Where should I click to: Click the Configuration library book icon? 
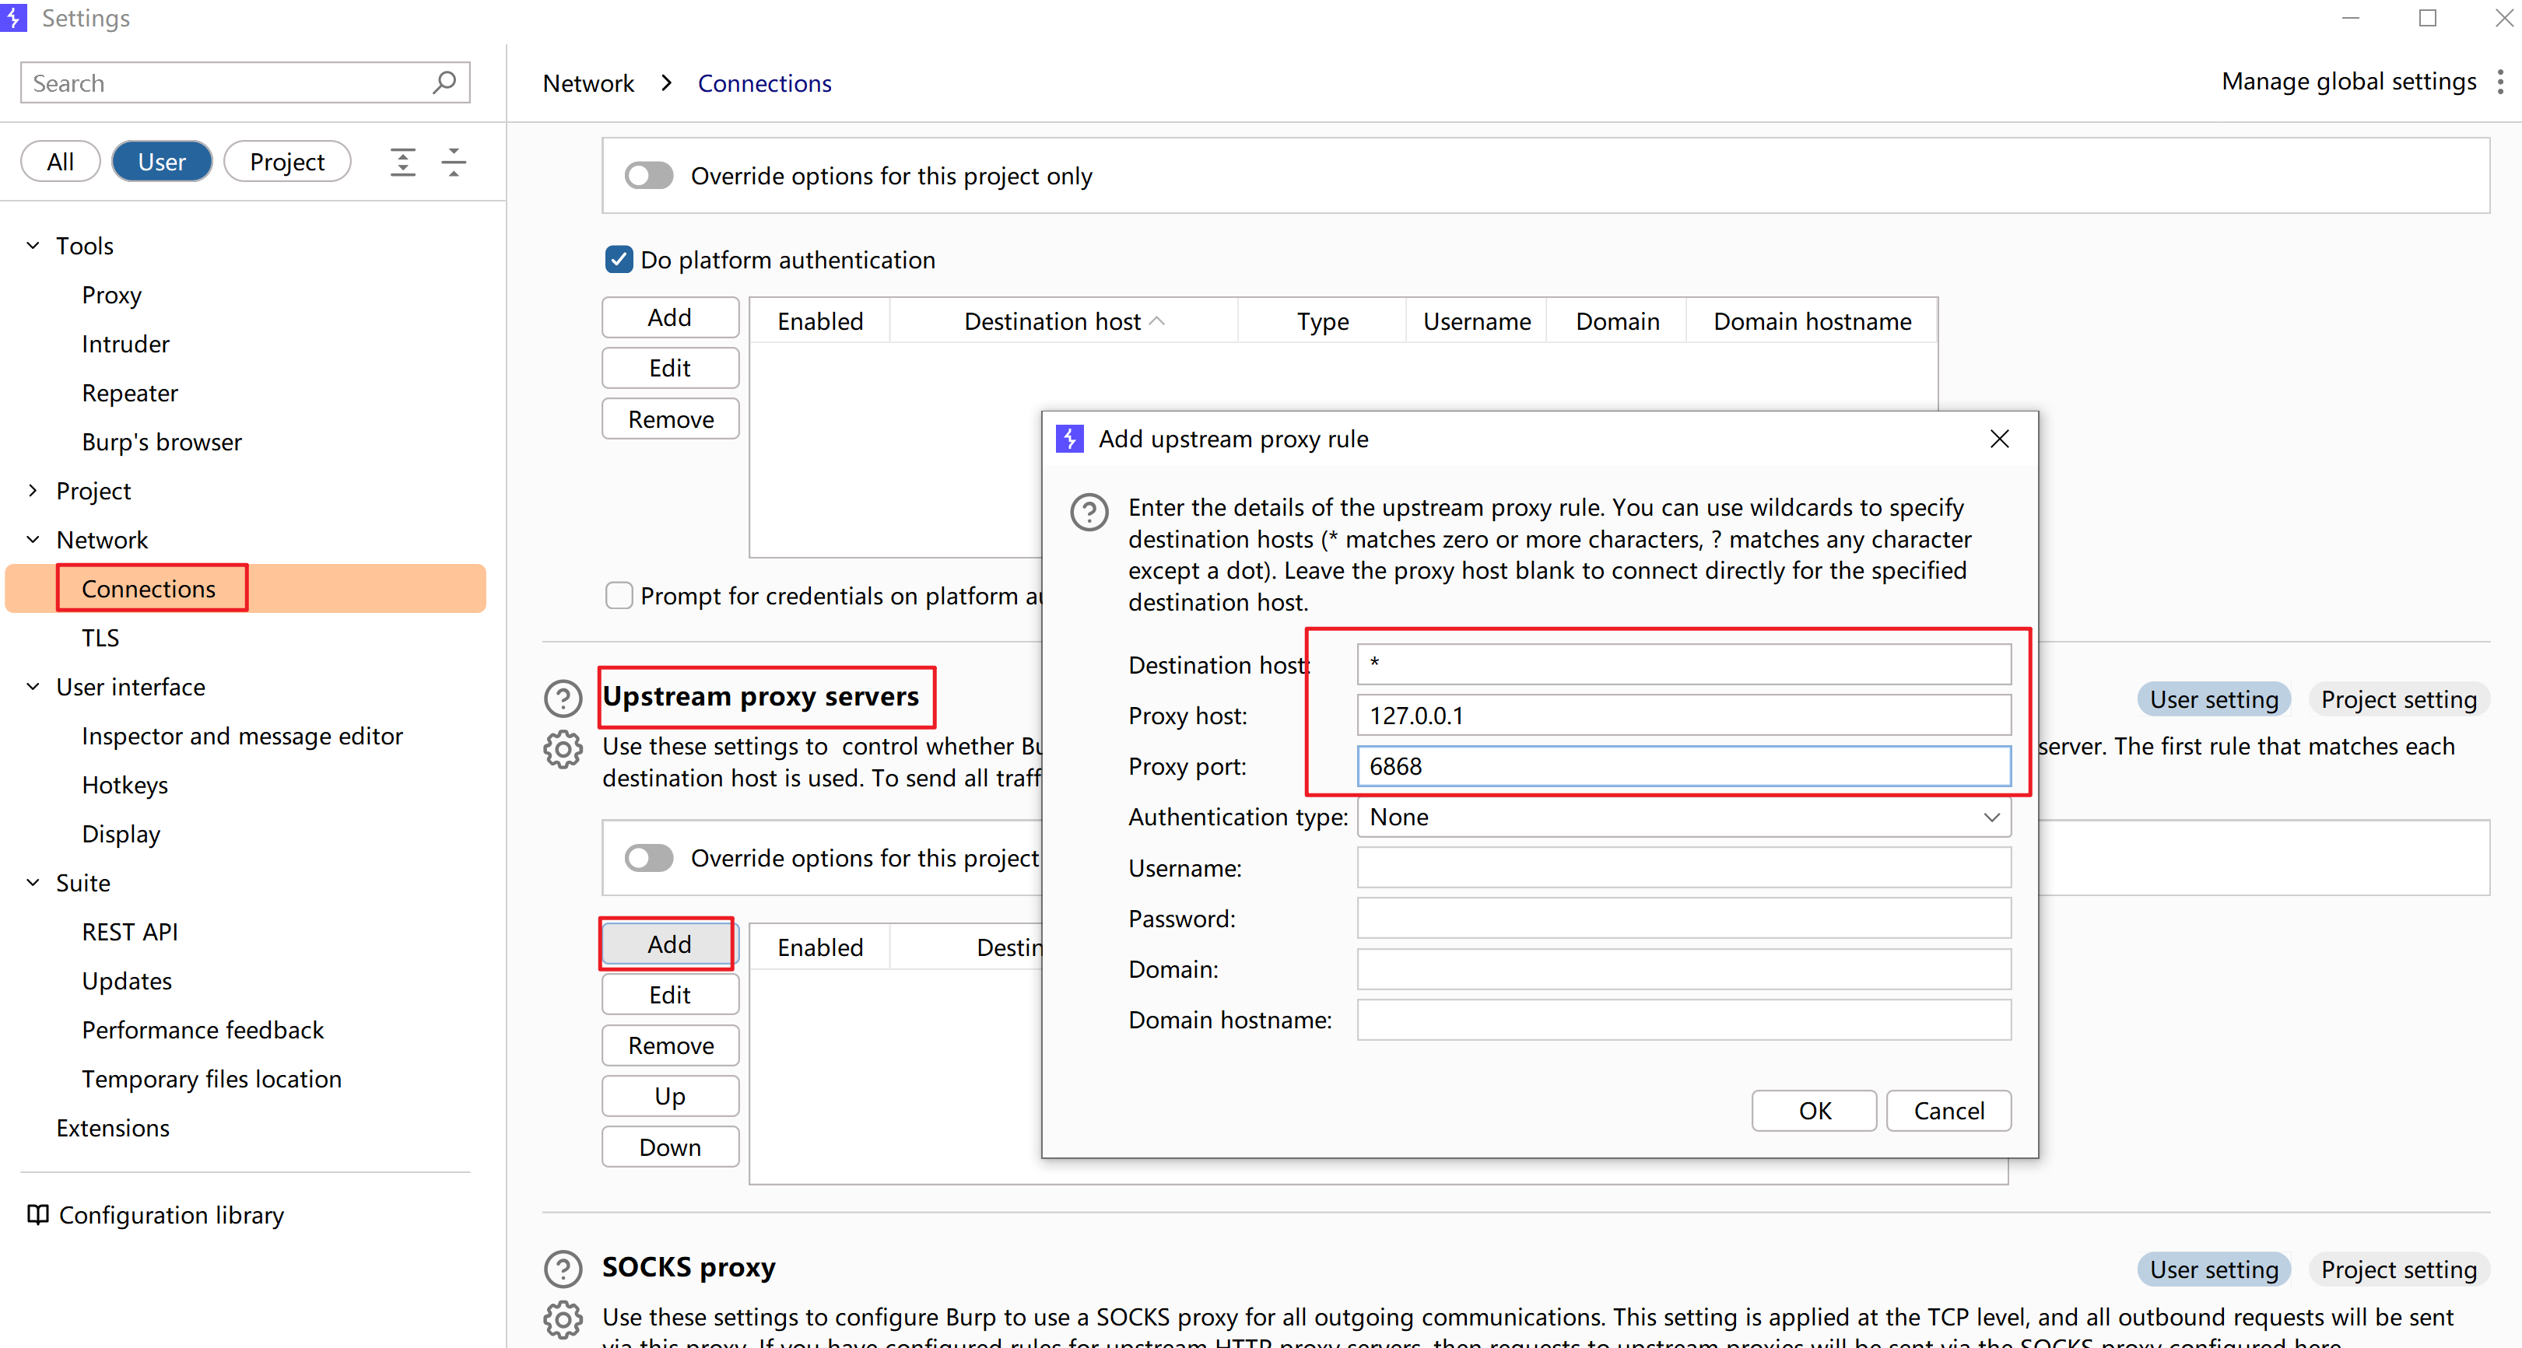coord(37,1215)
